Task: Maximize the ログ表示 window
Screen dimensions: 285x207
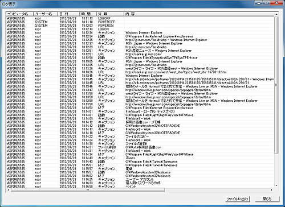Action: click(x=267, y=3)
